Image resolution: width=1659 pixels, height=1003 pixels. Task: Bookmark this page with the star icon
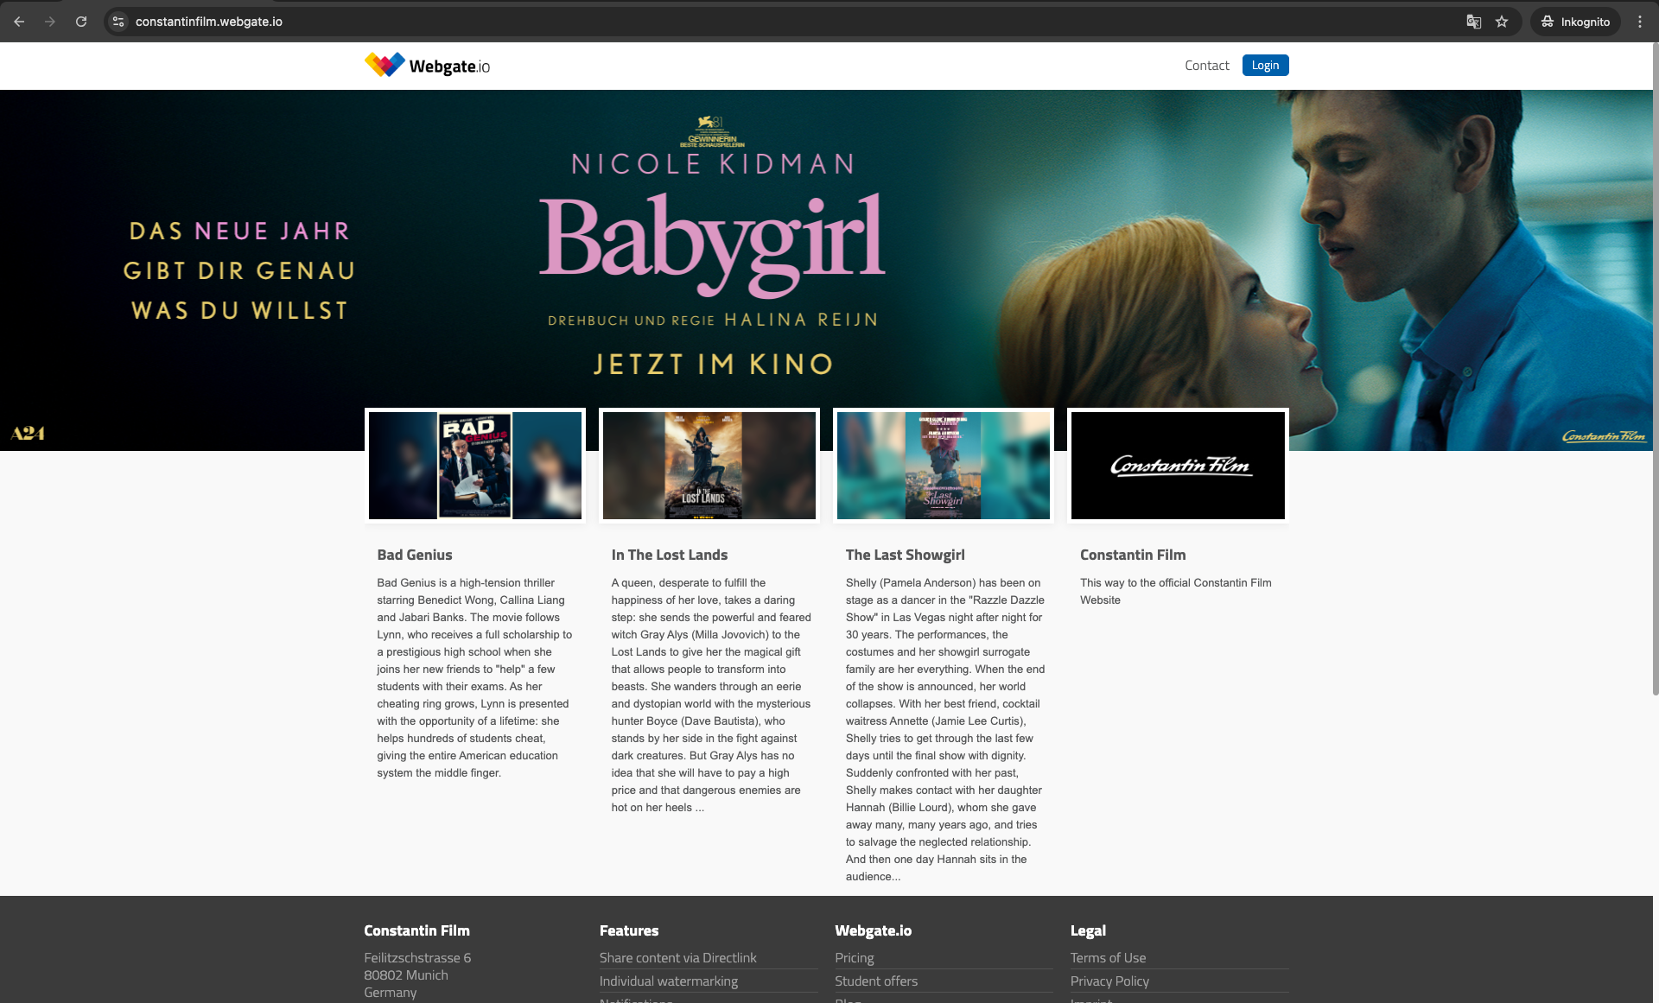pos(1502,22)
